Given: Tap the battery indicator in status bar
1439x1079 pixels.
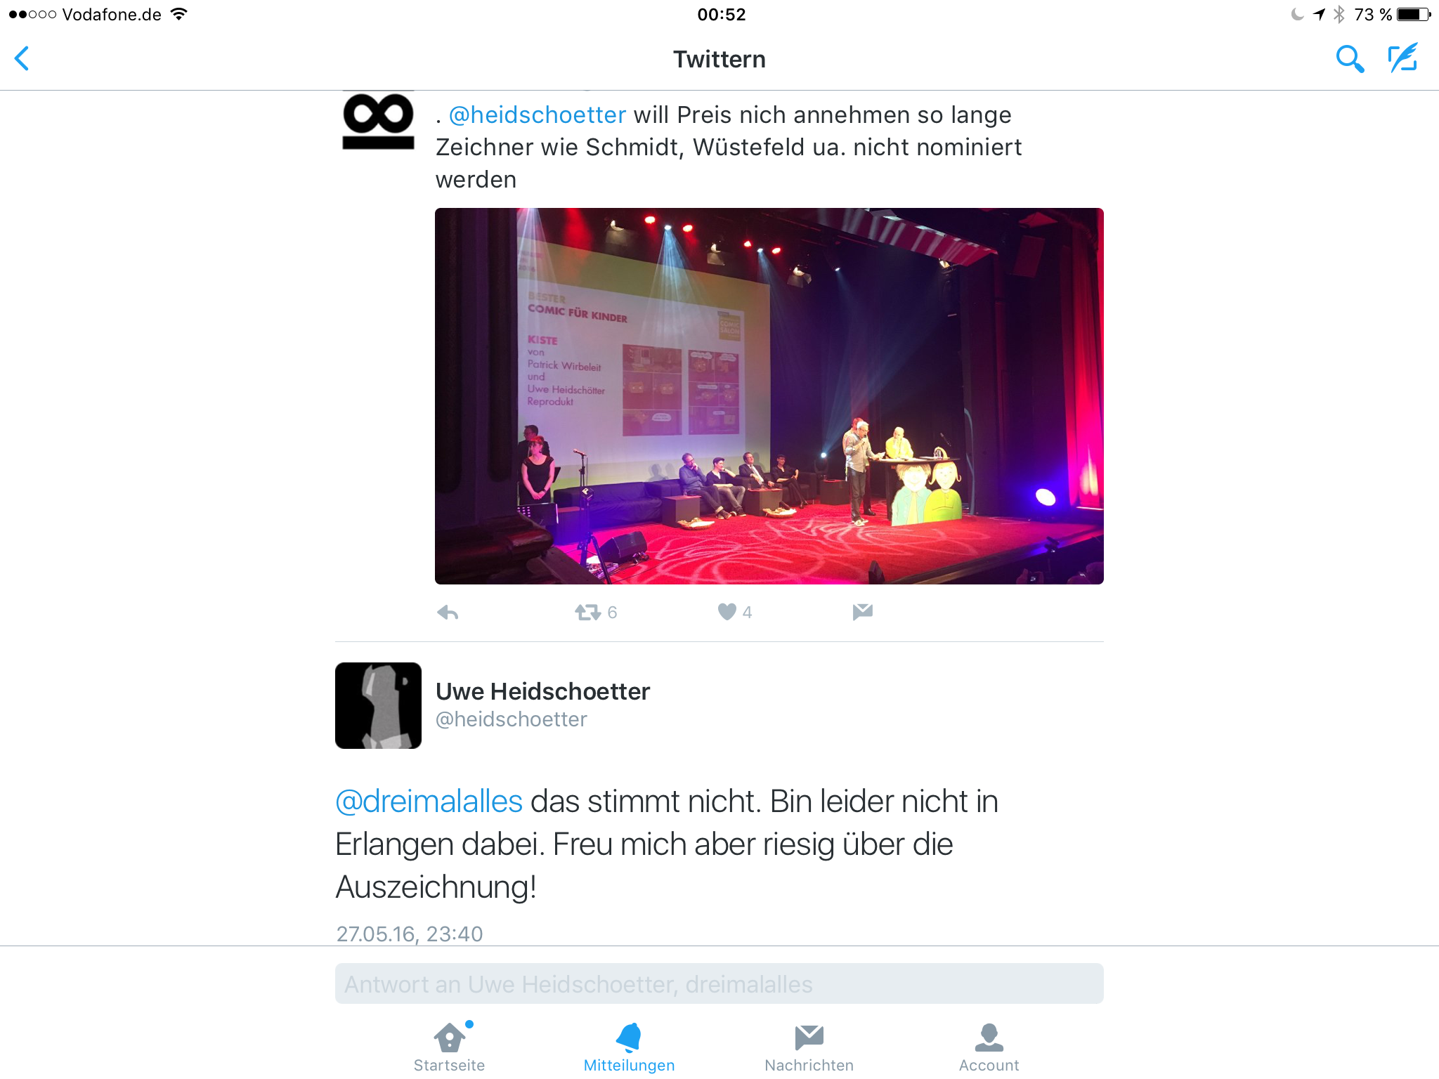Looking at the screenshot, I should point(1414,14).
